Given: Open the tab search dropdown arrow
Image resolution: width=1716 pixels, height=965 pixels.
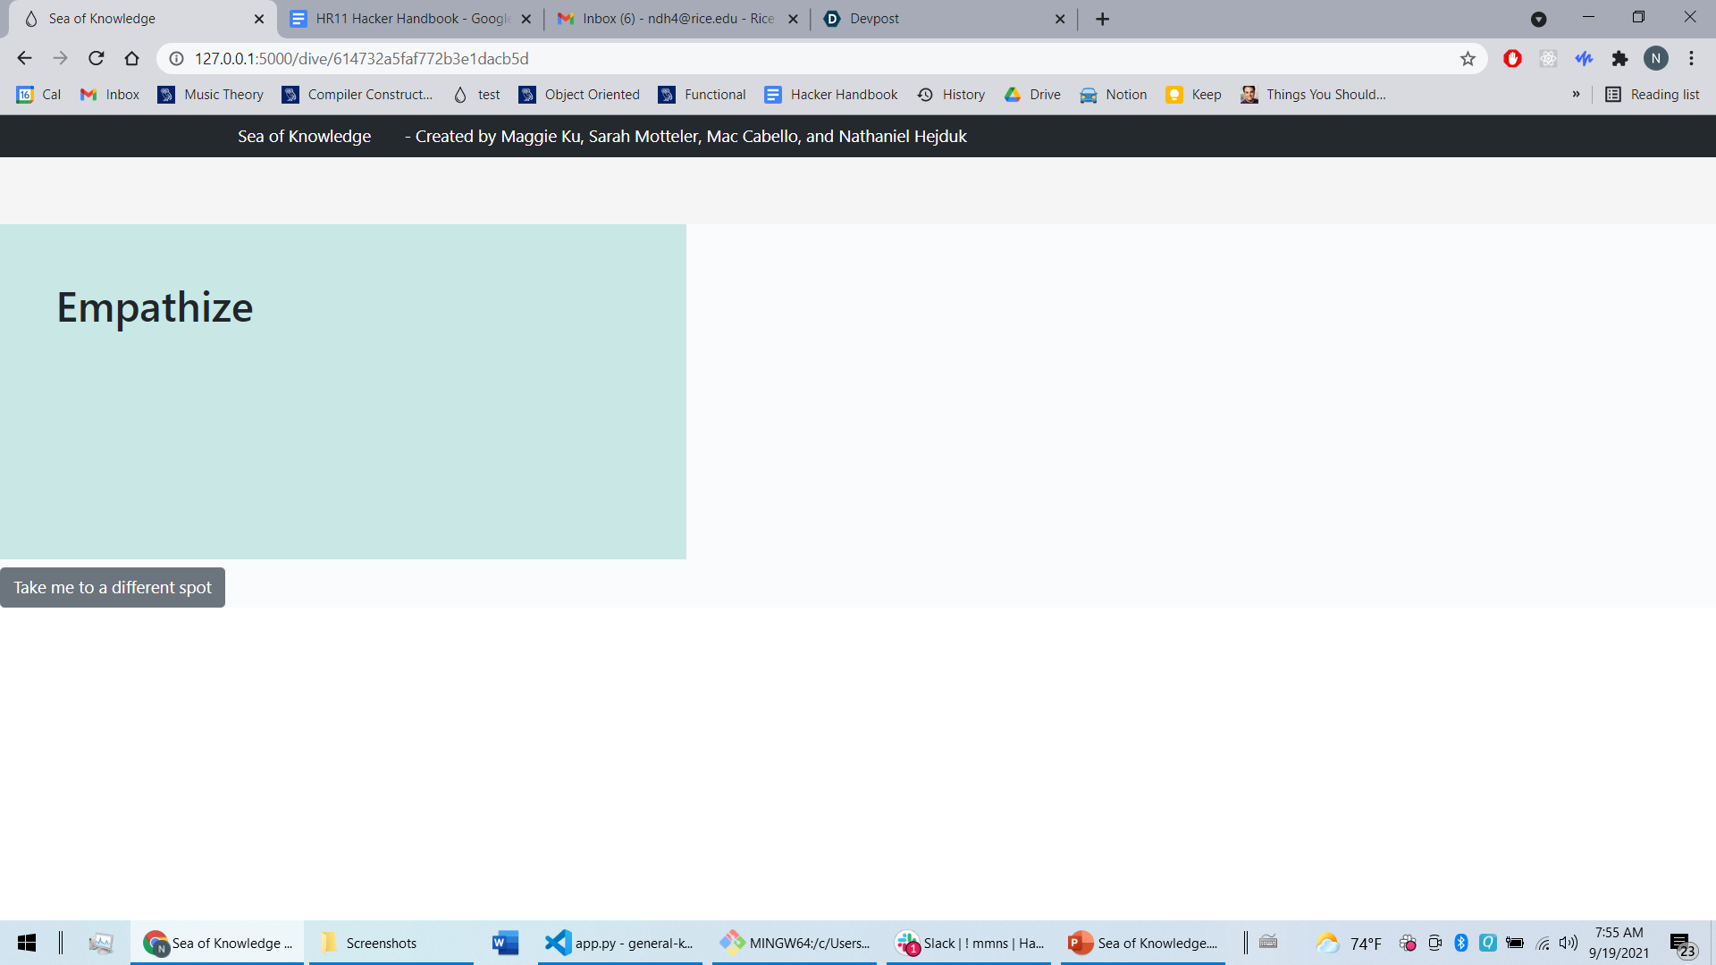Looking at the screenshot, I should tap(1538, 19).
